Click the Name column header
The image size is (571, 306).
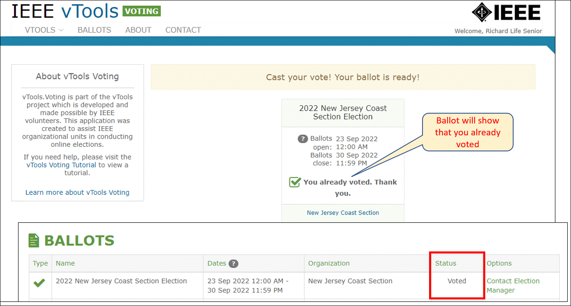click(x=65, y=263)
